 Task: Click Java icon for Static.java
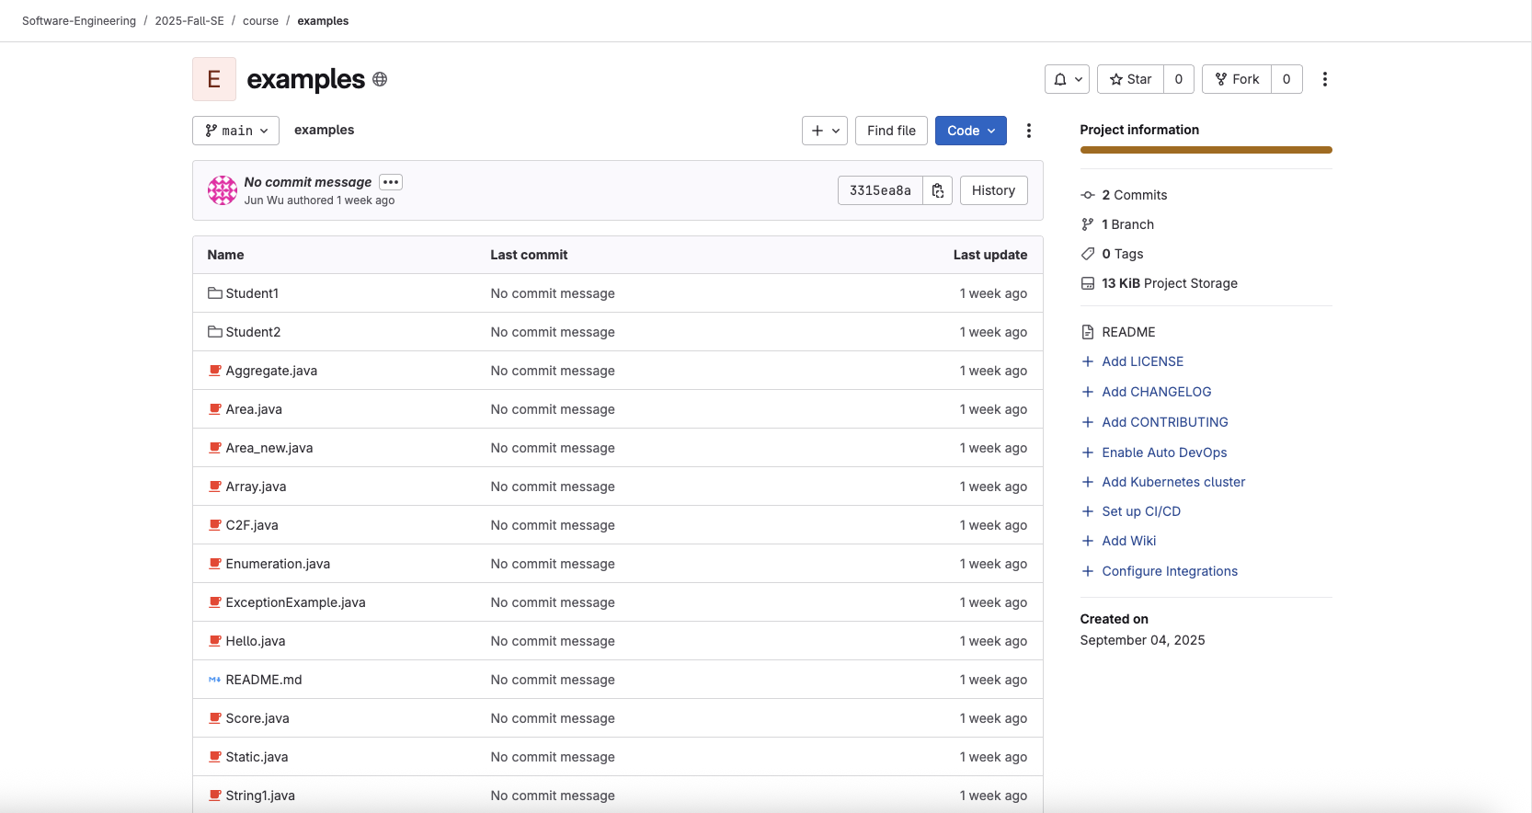[215, 757]
